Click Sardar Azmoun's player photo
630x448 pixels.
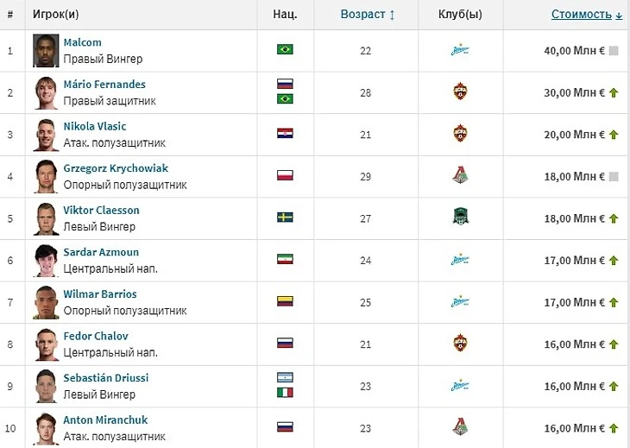pyautogui.click(x=46, y=260)
